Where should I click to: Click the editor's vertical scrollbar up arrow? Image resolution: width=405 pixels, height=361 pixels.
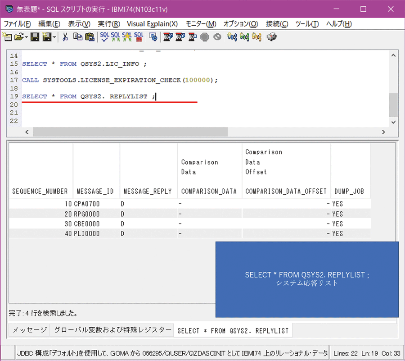(x=393, y=56)
